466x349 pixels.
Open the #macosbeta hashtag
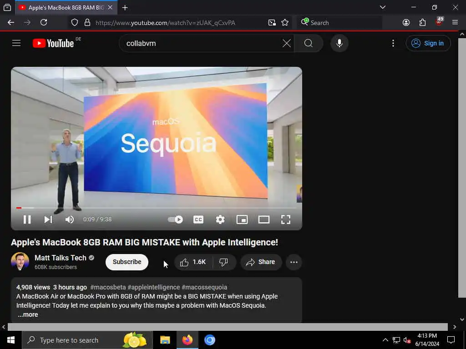click(108, 287)
